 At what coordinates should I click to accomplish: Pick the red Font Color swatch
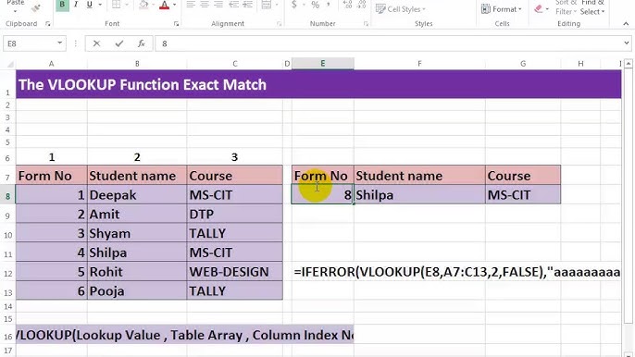[165, 5]
